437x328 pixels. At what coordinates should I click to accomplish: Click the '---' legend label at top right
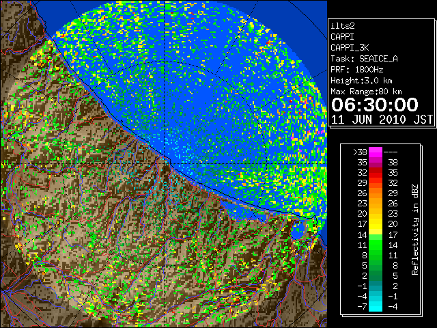[x=391, y=152]
